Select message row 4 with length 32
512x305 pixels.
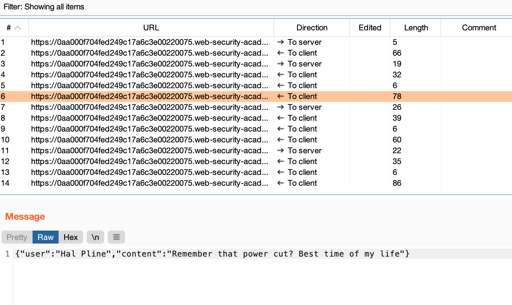pos(256,75)
